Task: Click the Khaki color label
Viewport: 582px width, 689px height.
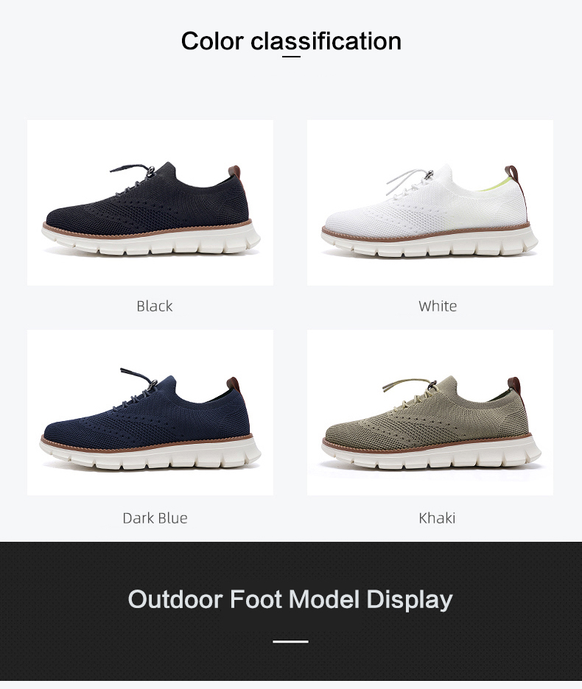Action: [x=437, y=518]
